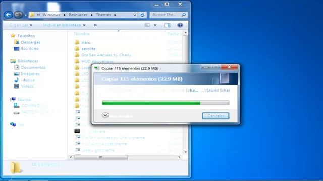Click the copy progress bar
This screenshot has width=323, height=181.
pos(166,103)
